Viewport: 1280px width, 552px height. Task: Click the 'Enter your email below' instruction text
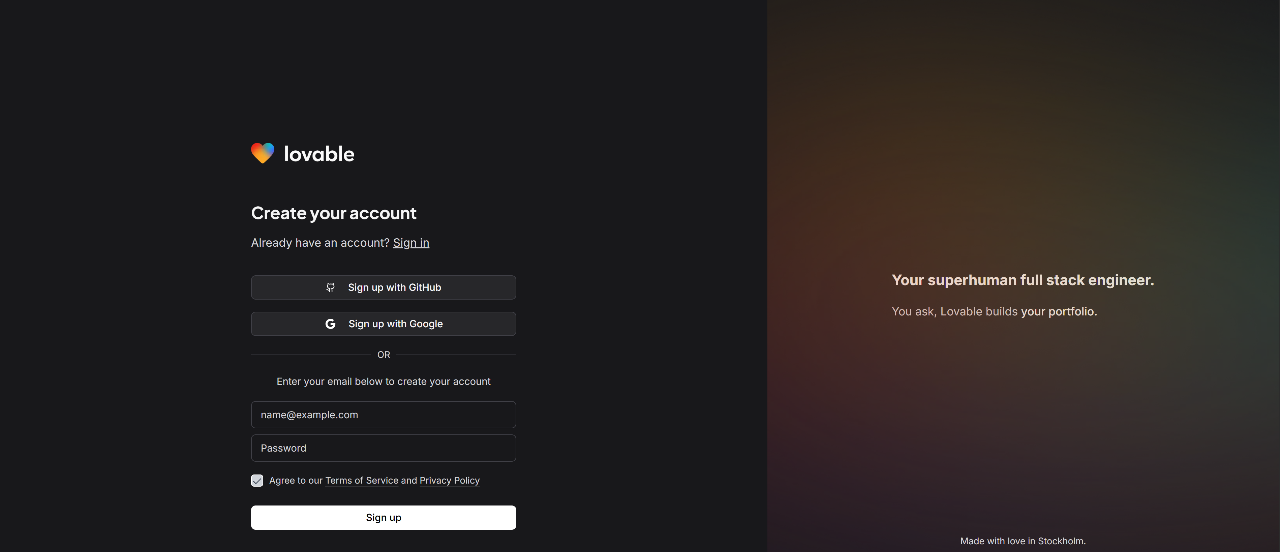click(x=383, y=381)
